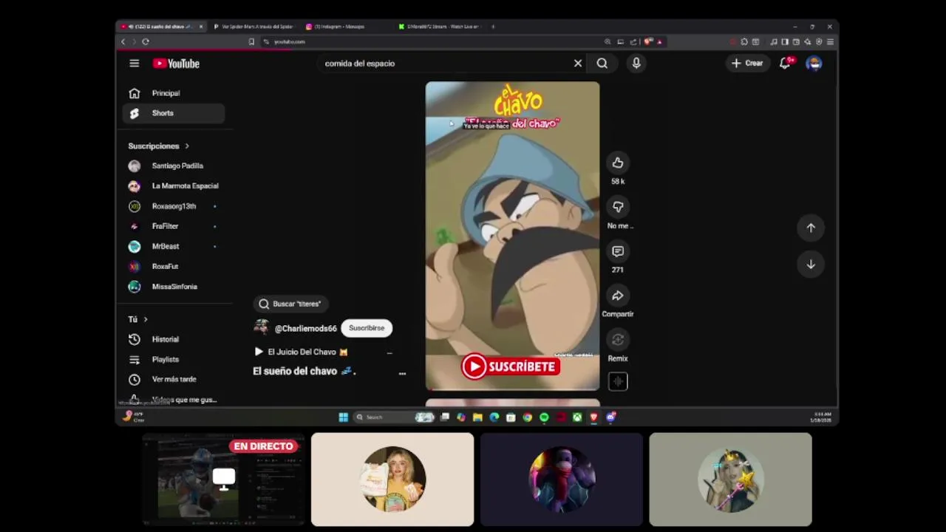Select the blonde woman avatar card
Screen dimensions: 946x532
(x=392, y=480)
